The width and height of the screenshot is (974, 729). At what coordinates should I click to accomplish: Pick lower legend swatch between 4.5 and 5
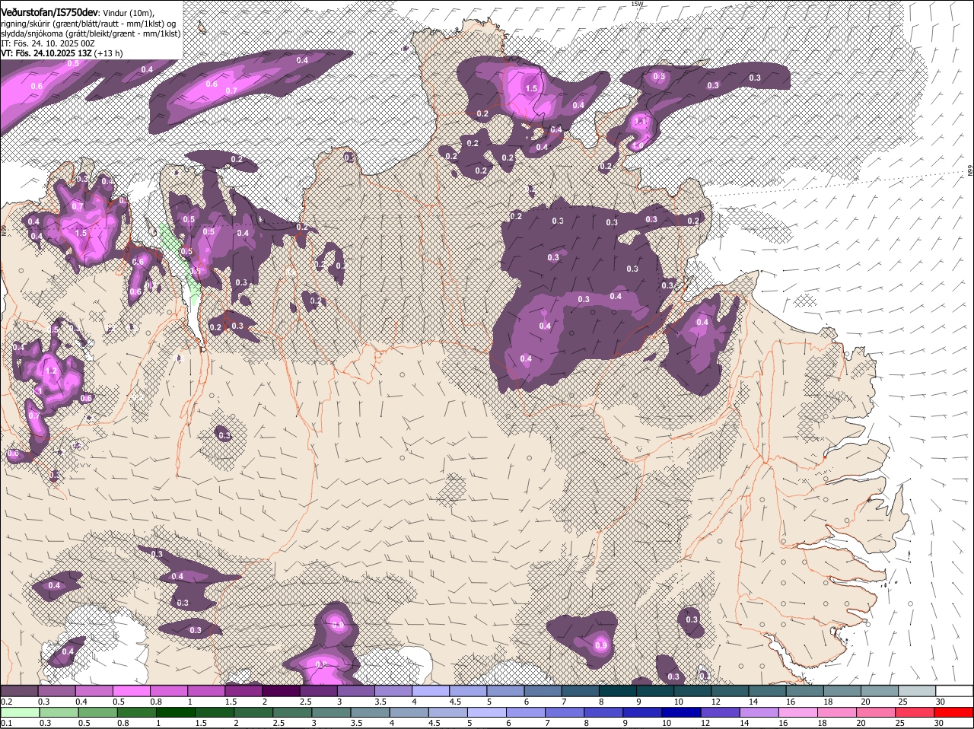click(x=449, y=712)
